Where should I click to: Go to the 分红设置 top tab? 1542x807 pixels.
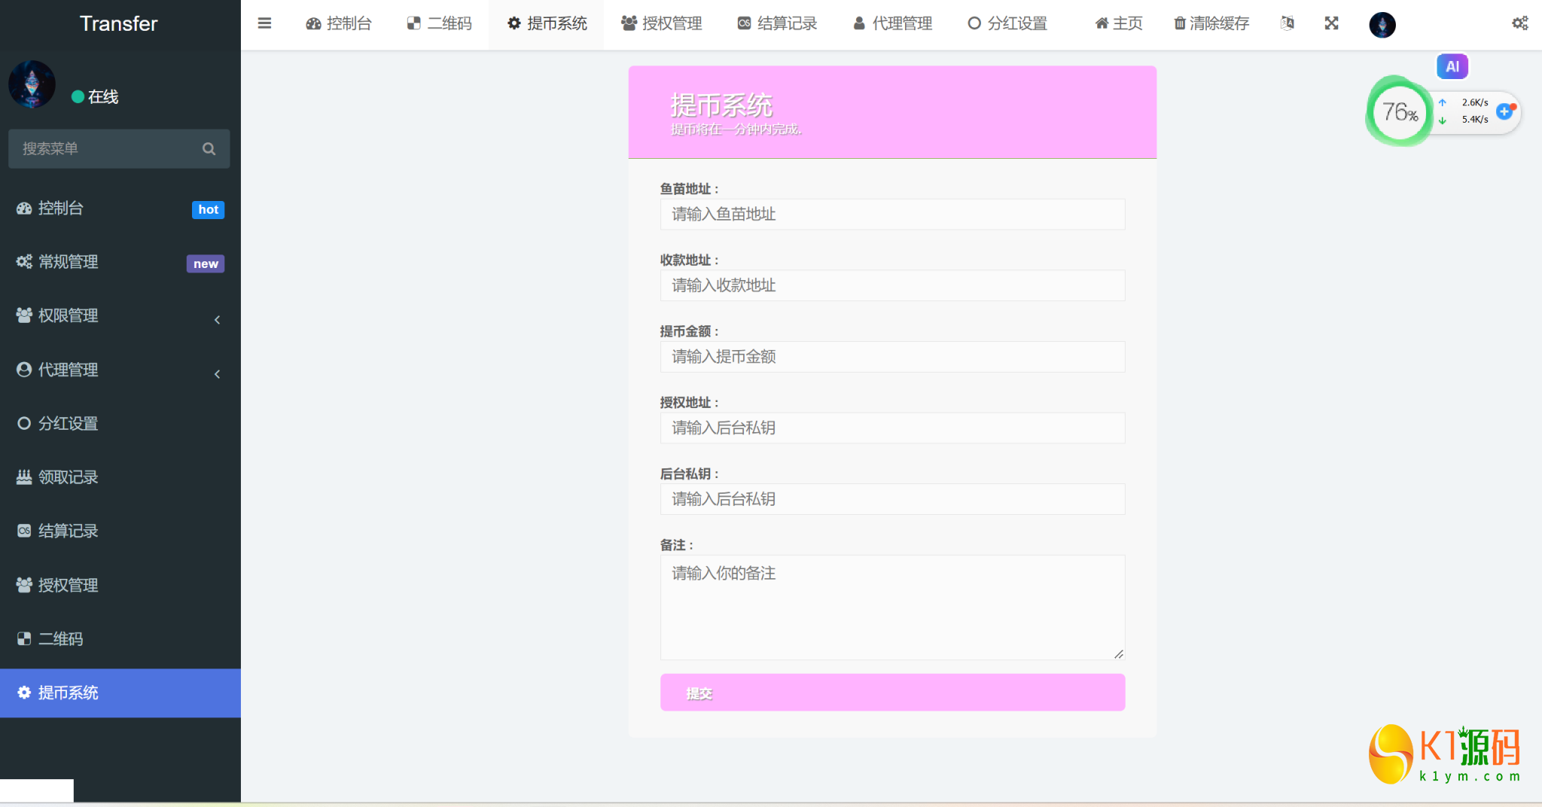pyautogui.click(x=1007, y=24)
